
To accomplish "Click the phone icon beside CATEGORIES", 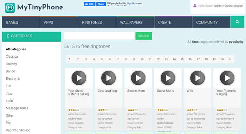I will pyautogui.click(x=8, y=36).
